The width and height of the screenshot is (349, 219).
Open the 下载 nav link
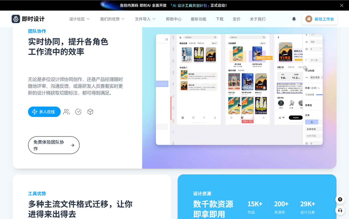219,19
